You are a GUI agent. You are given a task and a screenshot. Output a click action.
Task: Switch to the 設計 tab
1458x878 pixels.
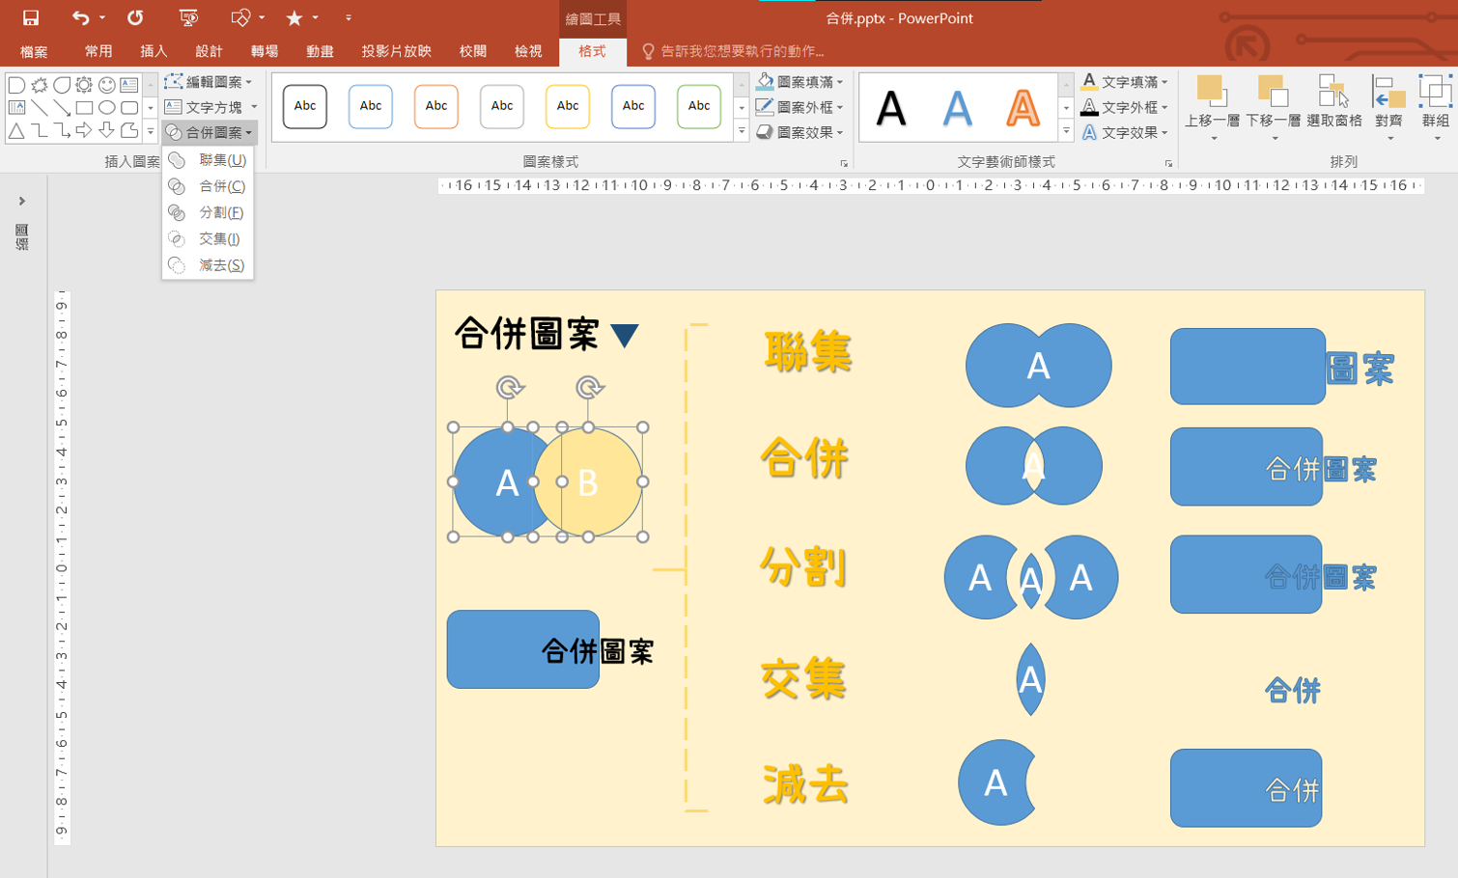pyautogui.click(x=209, y=51)
